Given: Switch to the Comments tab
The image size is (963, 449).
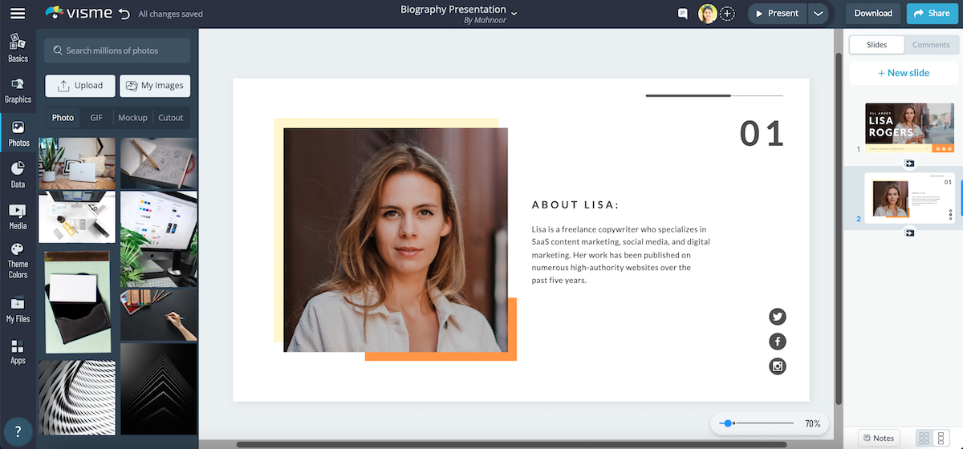Looking at the screenshot, I should (x=931, y=45).
